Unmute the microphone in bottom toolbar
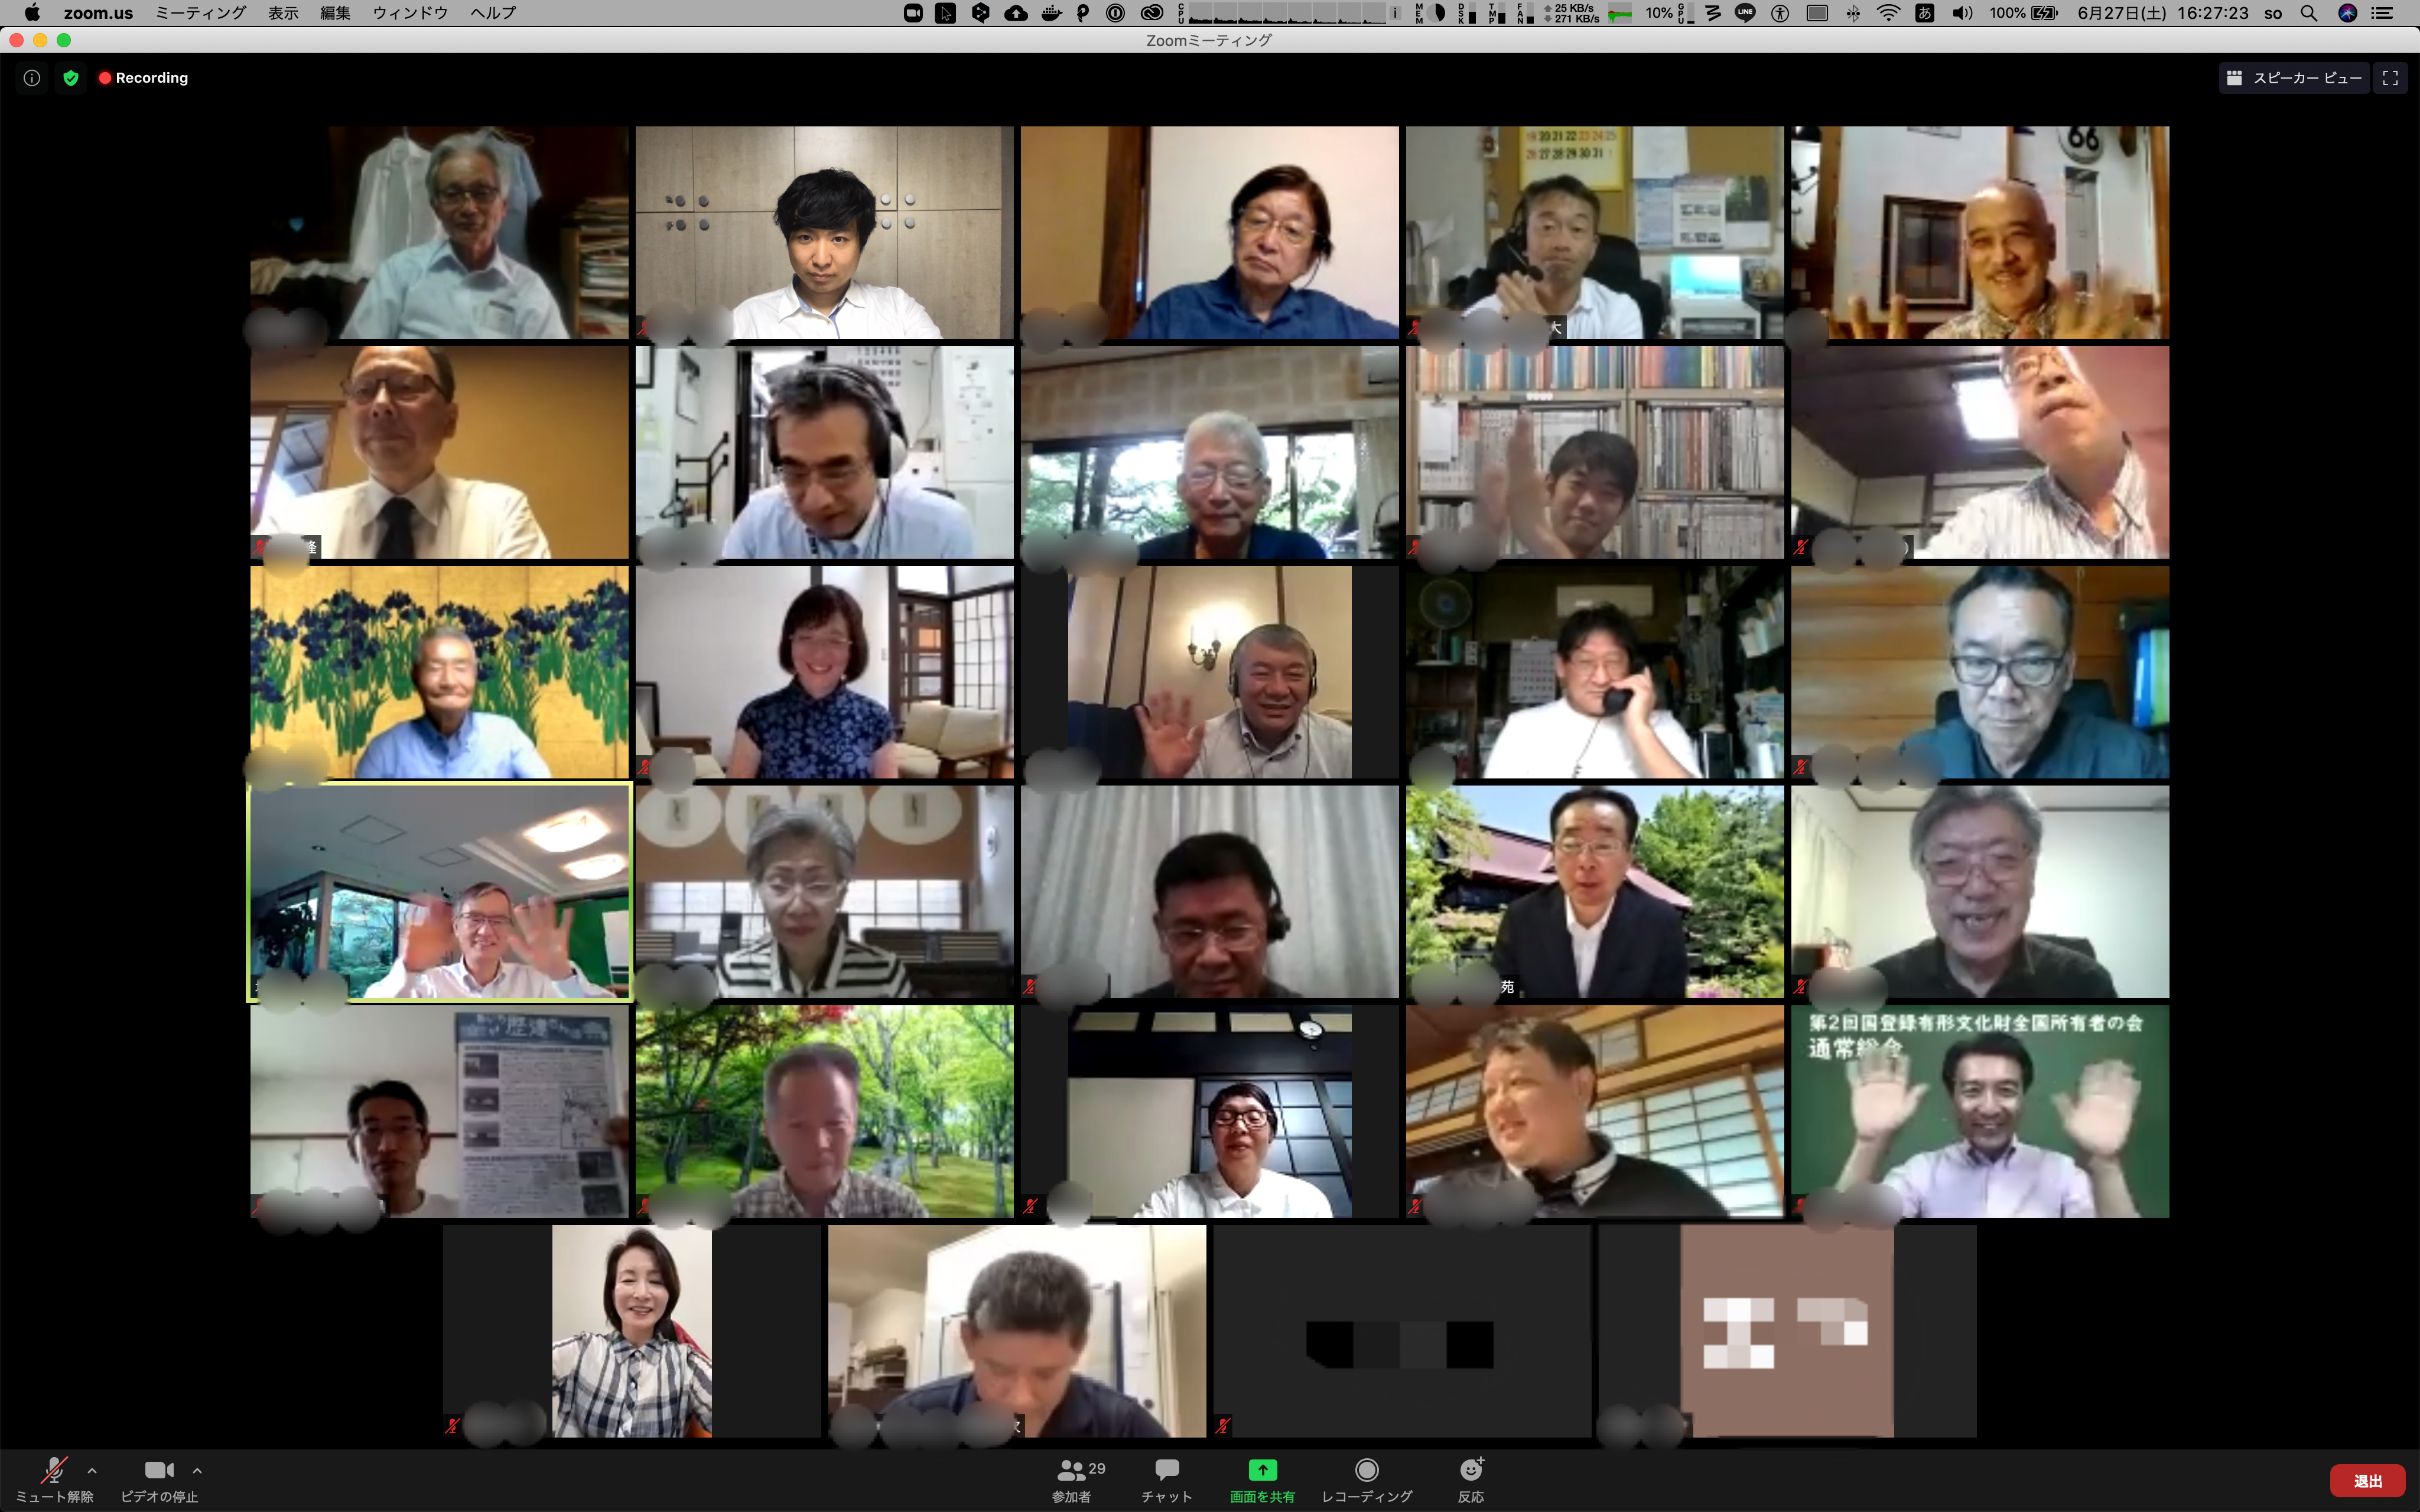This screenshot has width=2420, height=1512. pos(54,1469)
